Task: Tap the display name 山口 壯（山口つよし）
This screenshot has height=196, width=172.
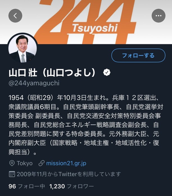Action: [53, 73]
